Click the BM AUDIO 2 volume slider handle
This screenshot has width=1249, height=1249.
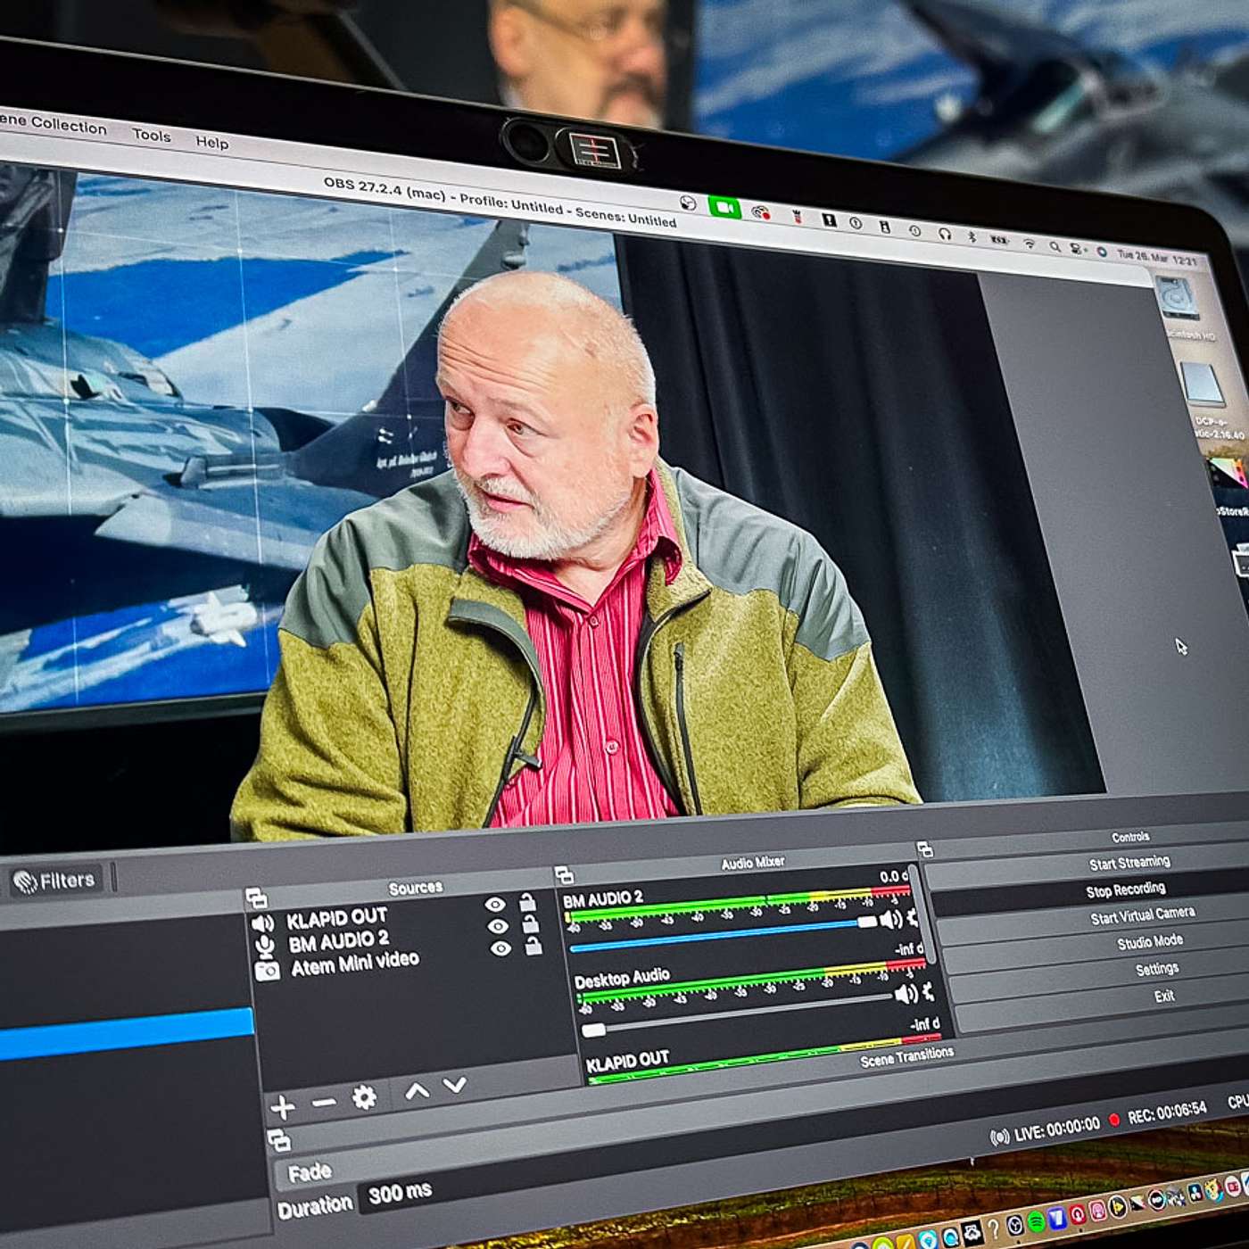point(867,922)
